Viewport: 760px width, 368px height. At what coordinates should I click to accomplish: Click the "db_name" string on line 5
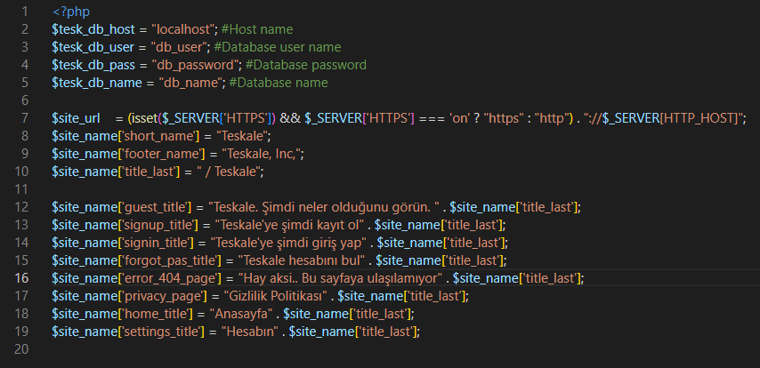point(190,84)
